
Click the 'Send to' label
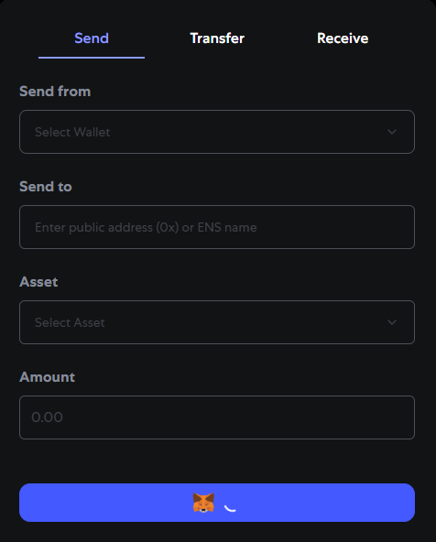tap(46, 187)
